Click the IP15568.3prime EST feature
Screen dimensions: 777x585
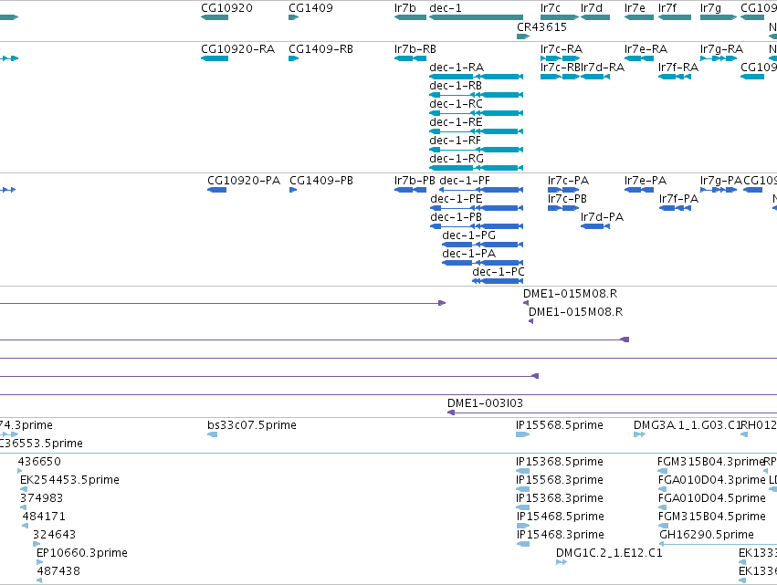[523, 489]
